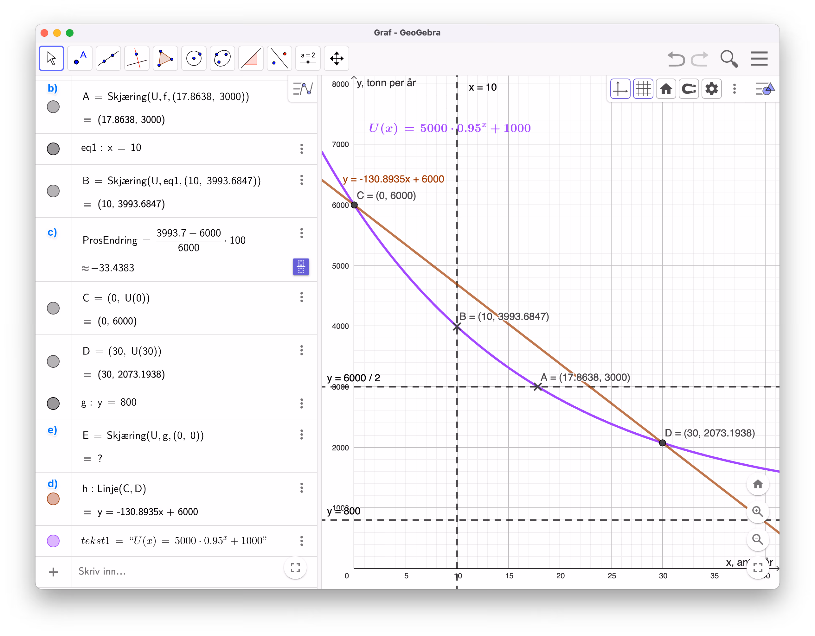The width and height of the screenshot is (815, 636).
Task: Hide the line g: y = 800
Action: click(53, 403)
